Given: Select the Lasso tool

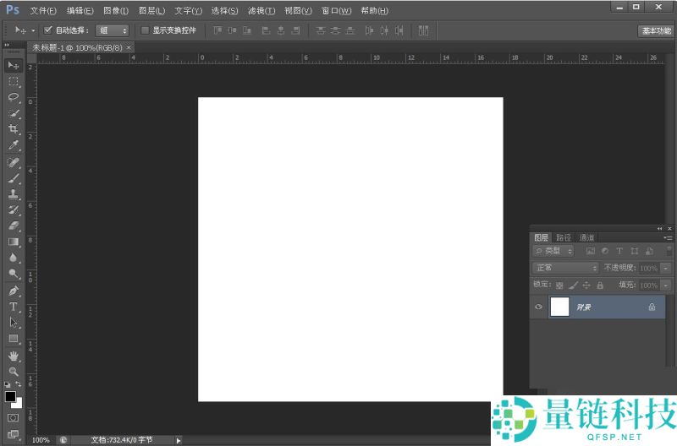Looking at the screenshot, I should coord(14,97).
